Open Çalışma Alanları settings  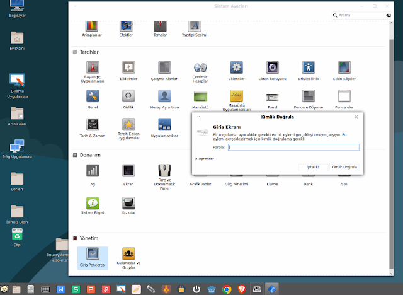(x=164, y=71)
